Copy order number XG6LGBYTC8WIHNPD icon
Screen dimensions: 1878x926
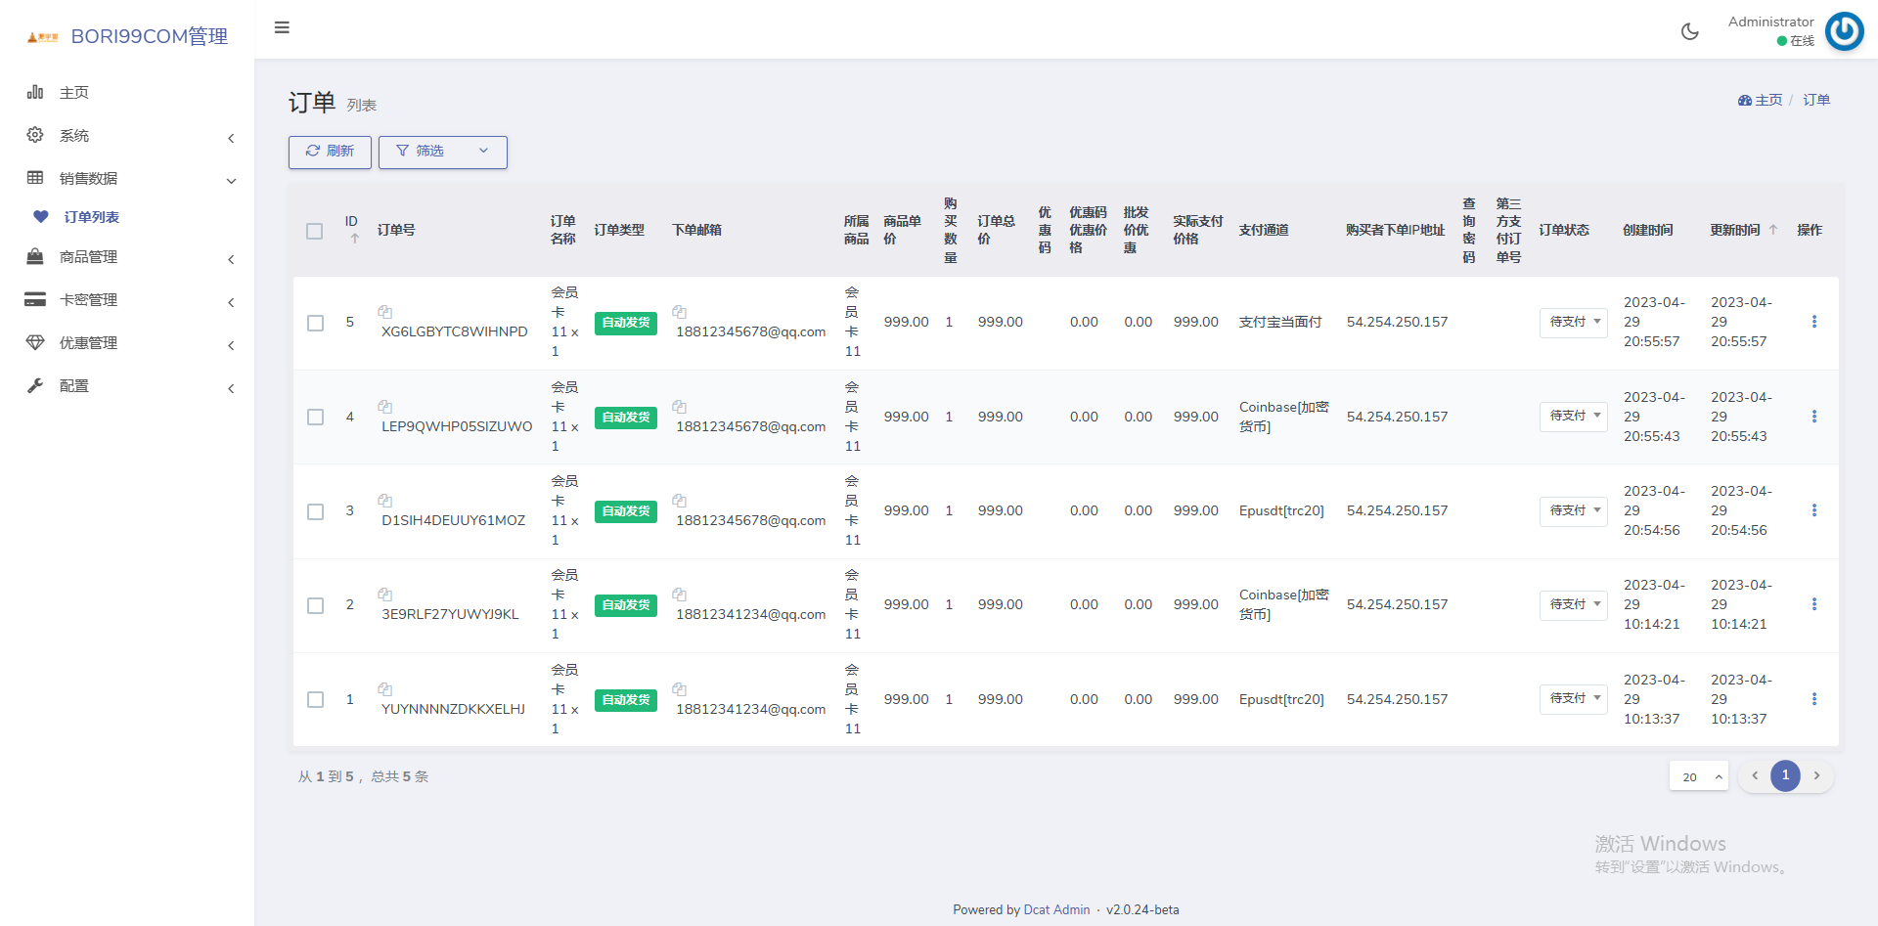tap(385, 312)
